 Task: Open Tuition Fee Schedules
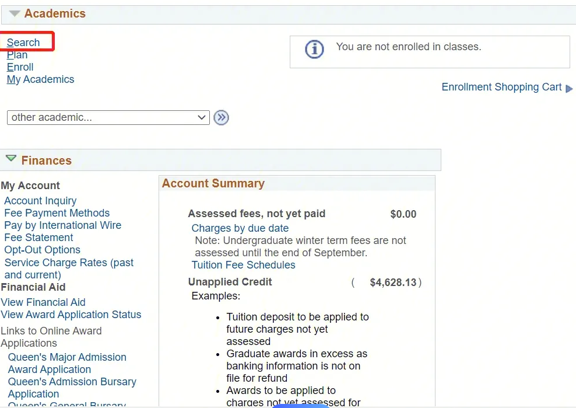pyautogui.click(x=244, y=265)
